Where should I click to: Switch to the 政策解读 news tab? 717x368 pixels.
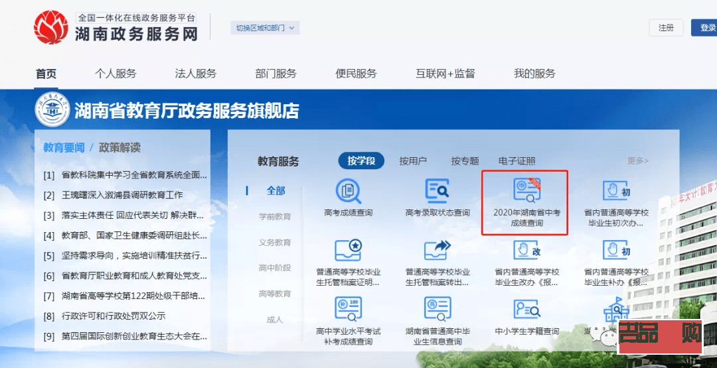click(x=119, y=147)
